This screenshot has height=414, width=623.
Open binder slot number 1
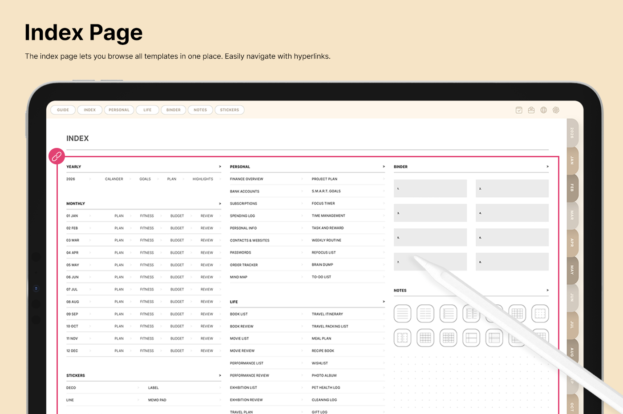pos(430,189)
